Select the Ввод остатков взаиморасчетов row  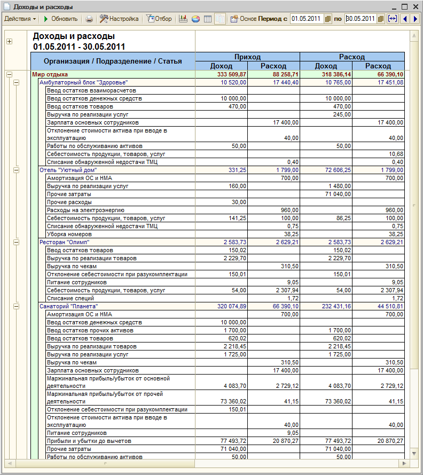[225, 91]
